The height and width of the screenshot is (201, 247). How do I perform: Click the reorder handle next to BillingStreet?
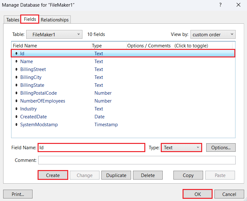click(16, 69)
